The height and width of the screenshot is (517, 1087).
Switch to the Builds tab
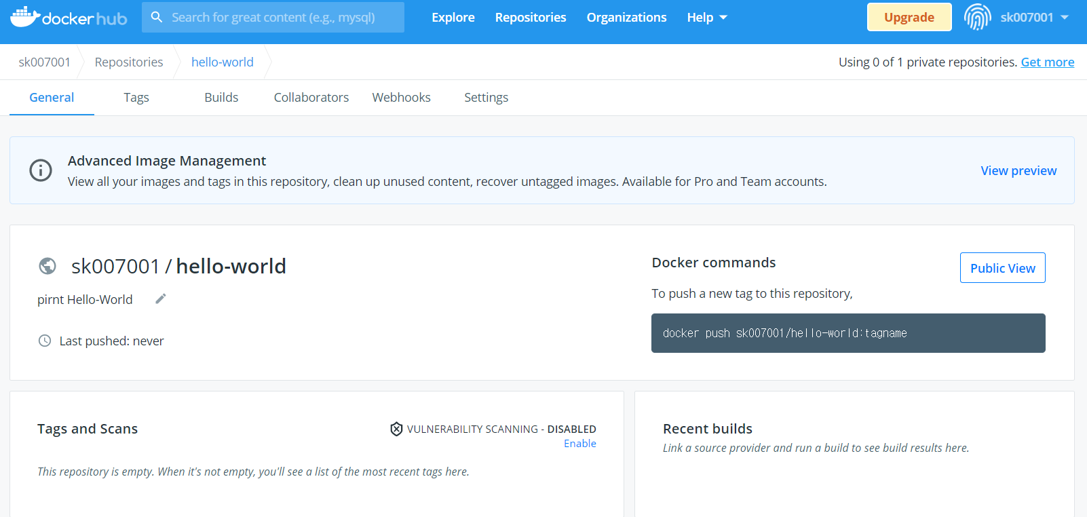point(221,98)
